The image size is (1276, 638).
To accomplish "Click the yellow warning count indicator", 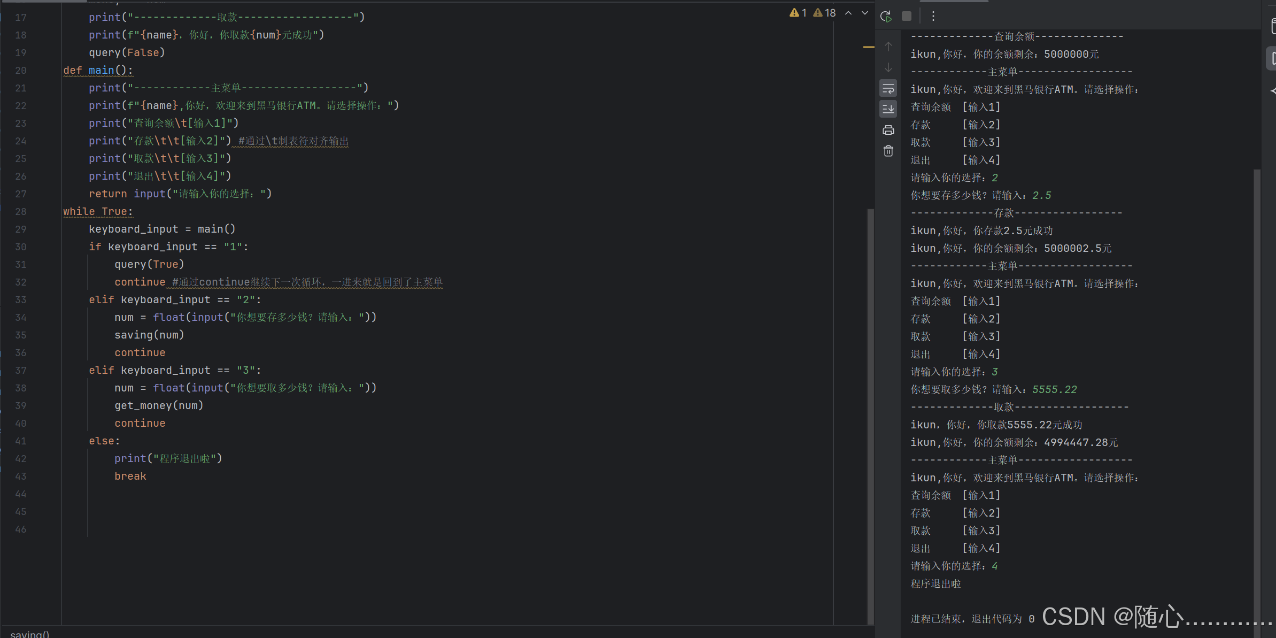I will coord(798,13).
